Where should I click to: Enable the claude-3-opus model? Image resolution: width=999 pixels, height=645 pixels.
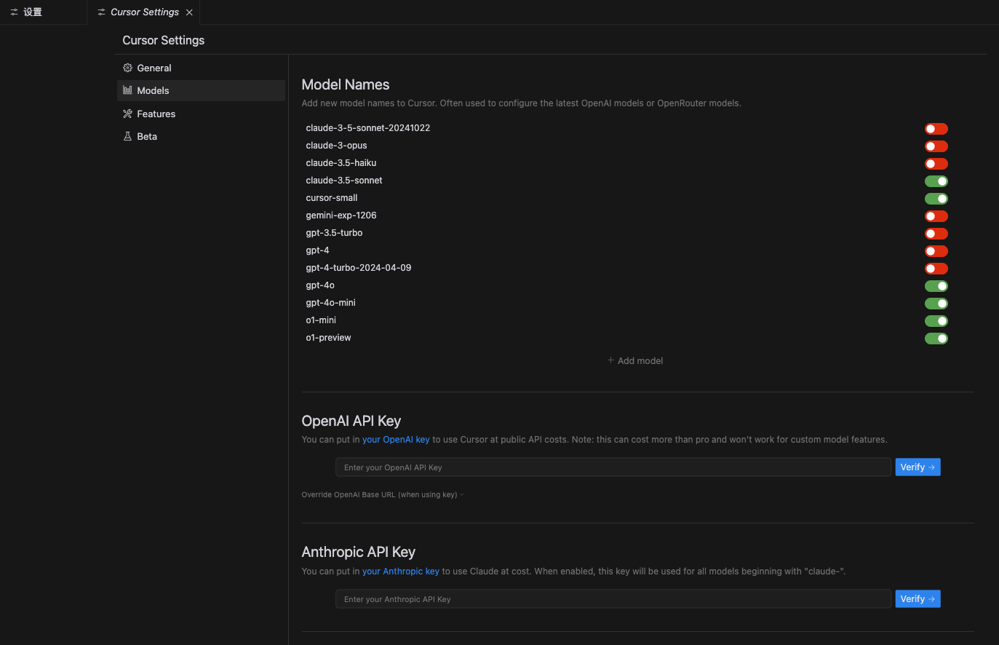tap(936, 146)
